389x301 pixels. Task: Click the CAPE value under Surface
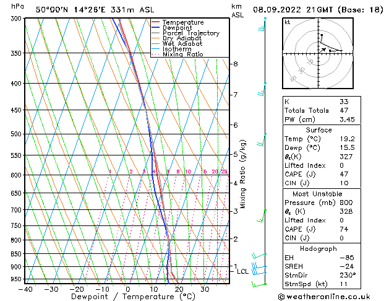344,174
